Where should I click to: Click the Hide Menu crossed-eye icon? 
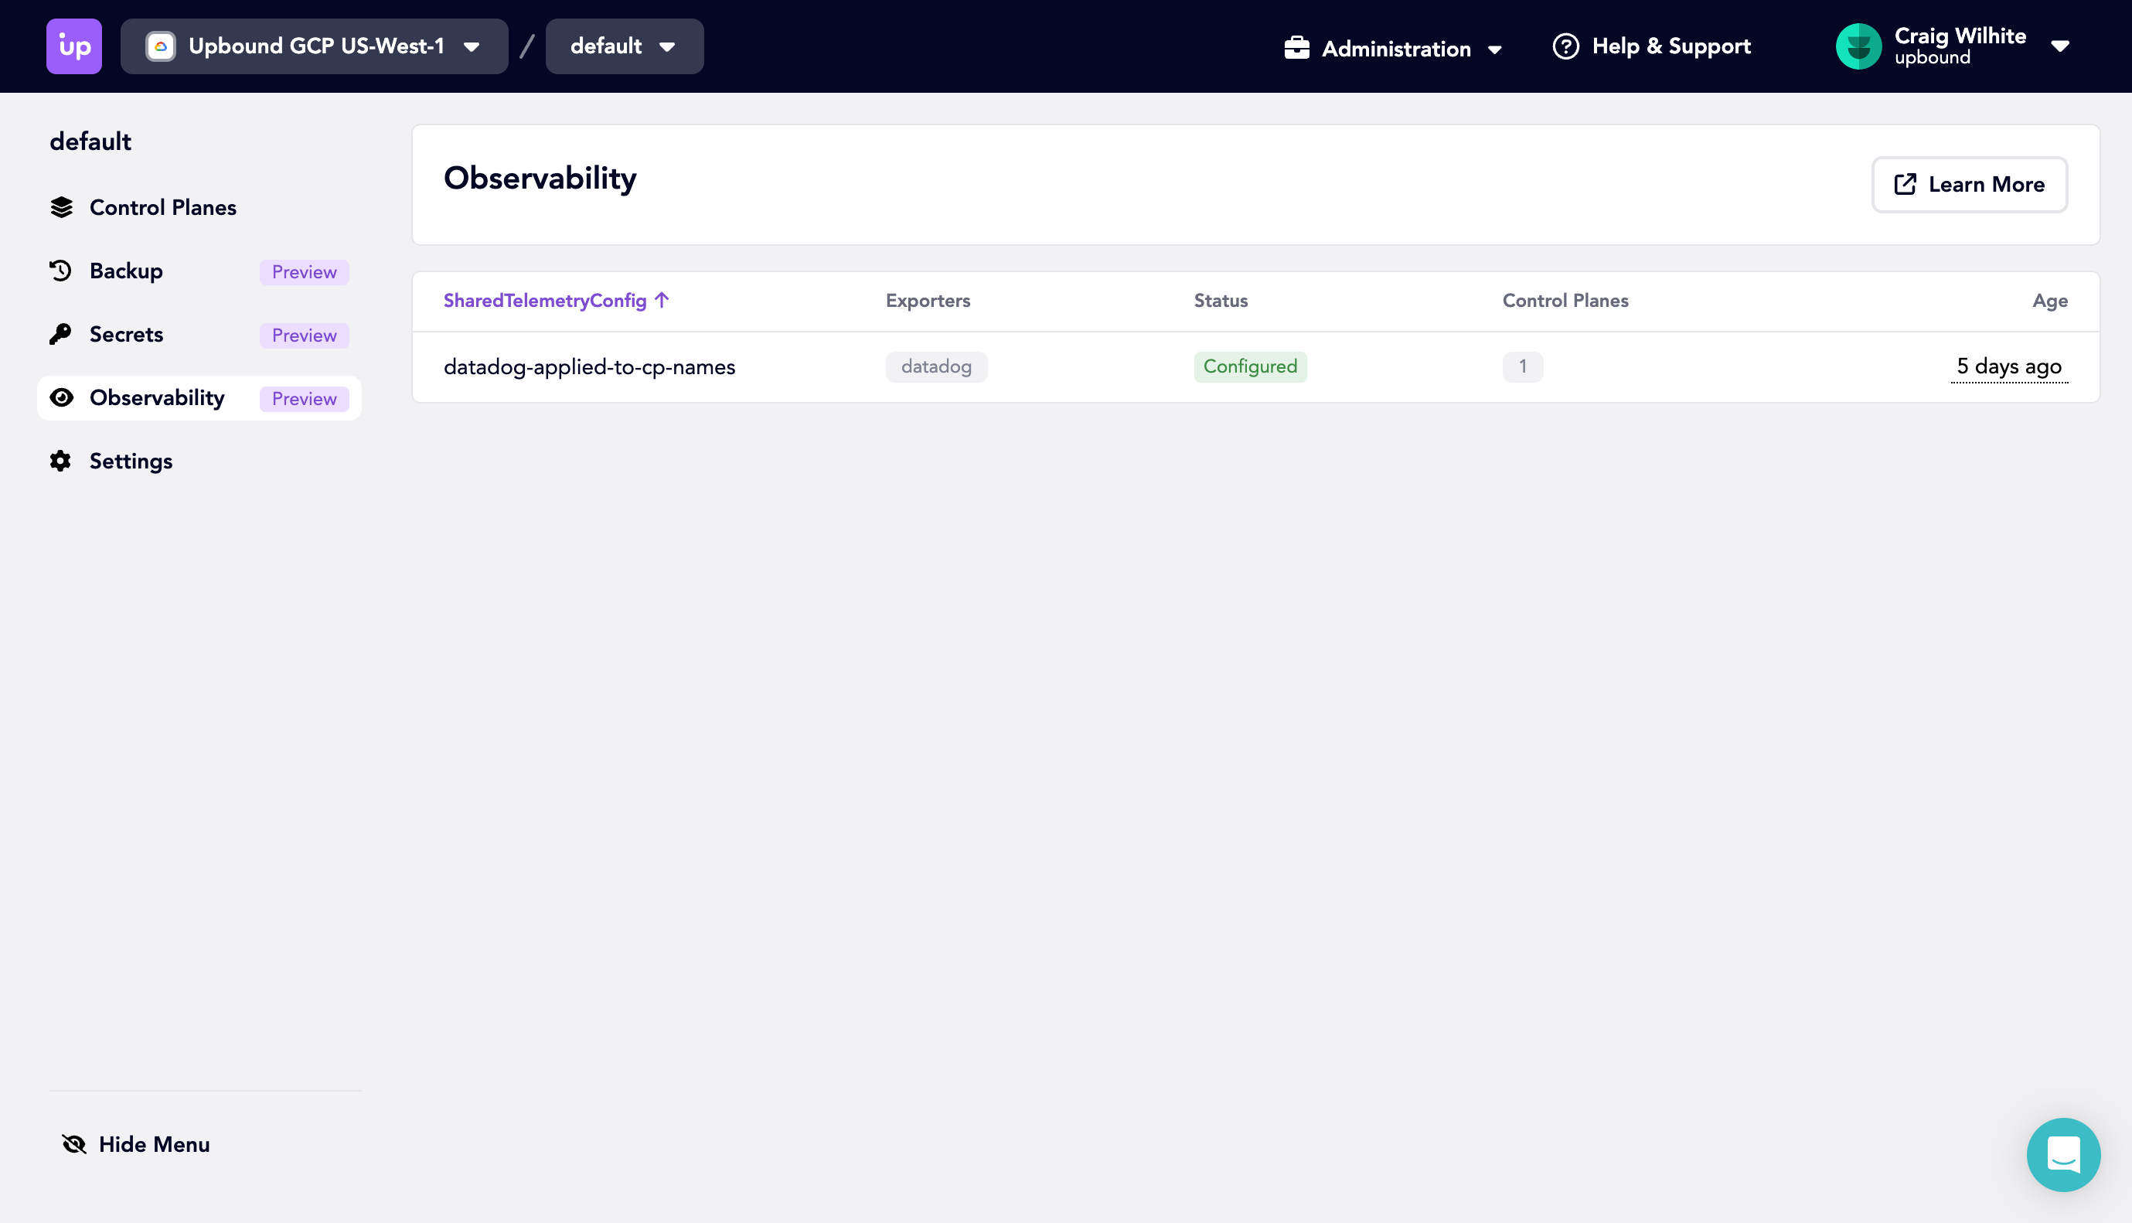click(x=74, y=1144)
